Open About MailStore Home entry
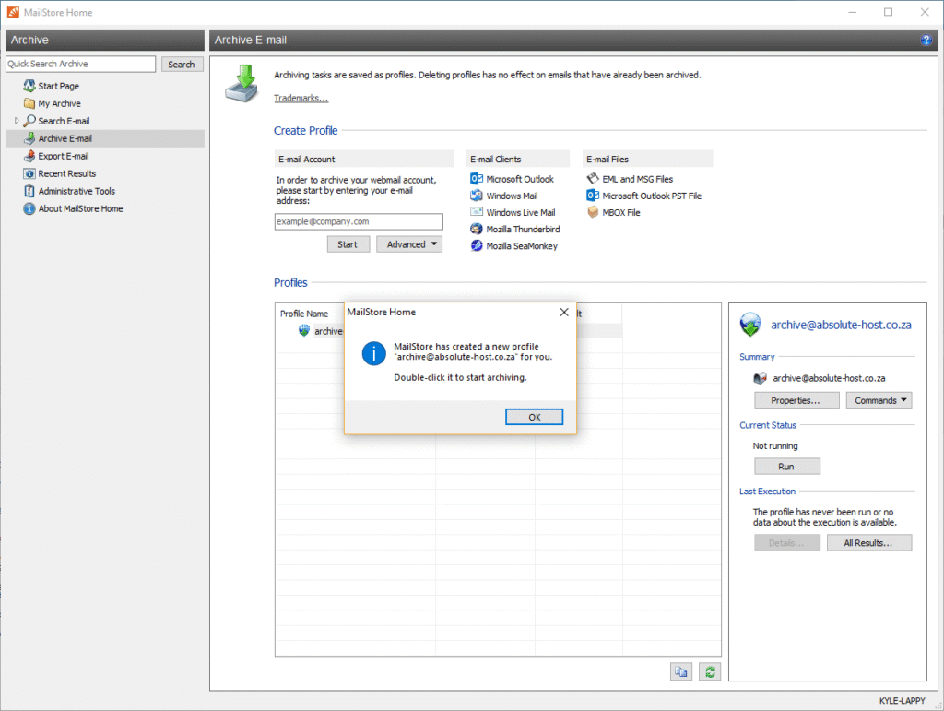 coord(81,208)
